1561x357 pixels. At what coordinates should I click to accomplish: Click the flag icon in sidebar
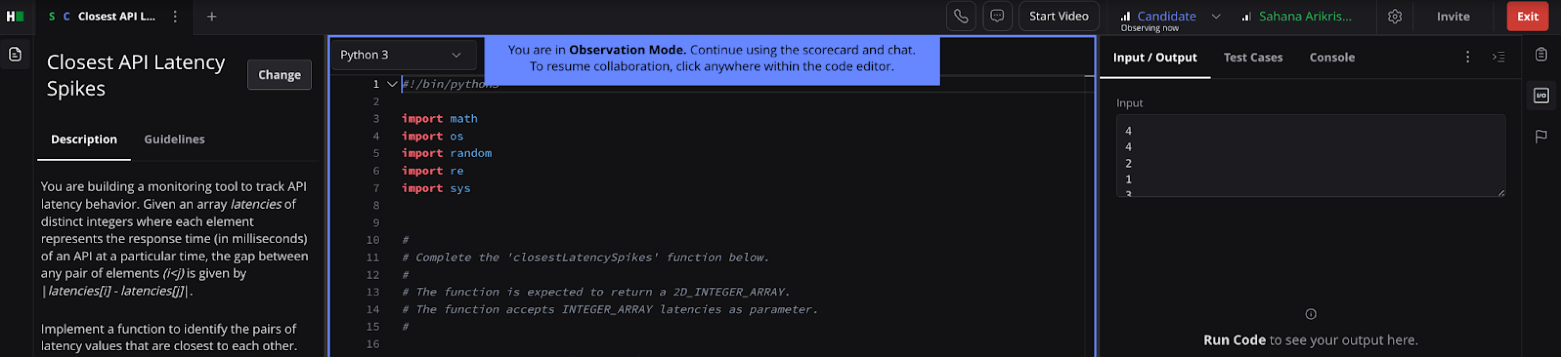[1541, 137]
